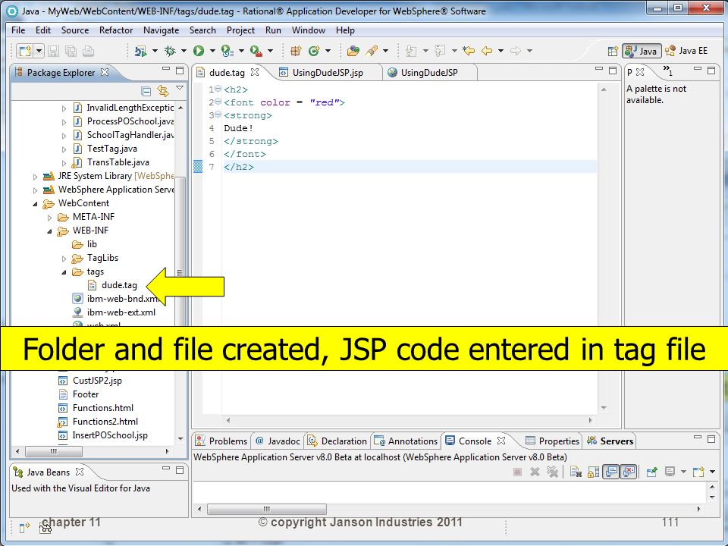
Task: Click the Print icon in toolbar
Action: pyautogui.click(x=88, y=51)
